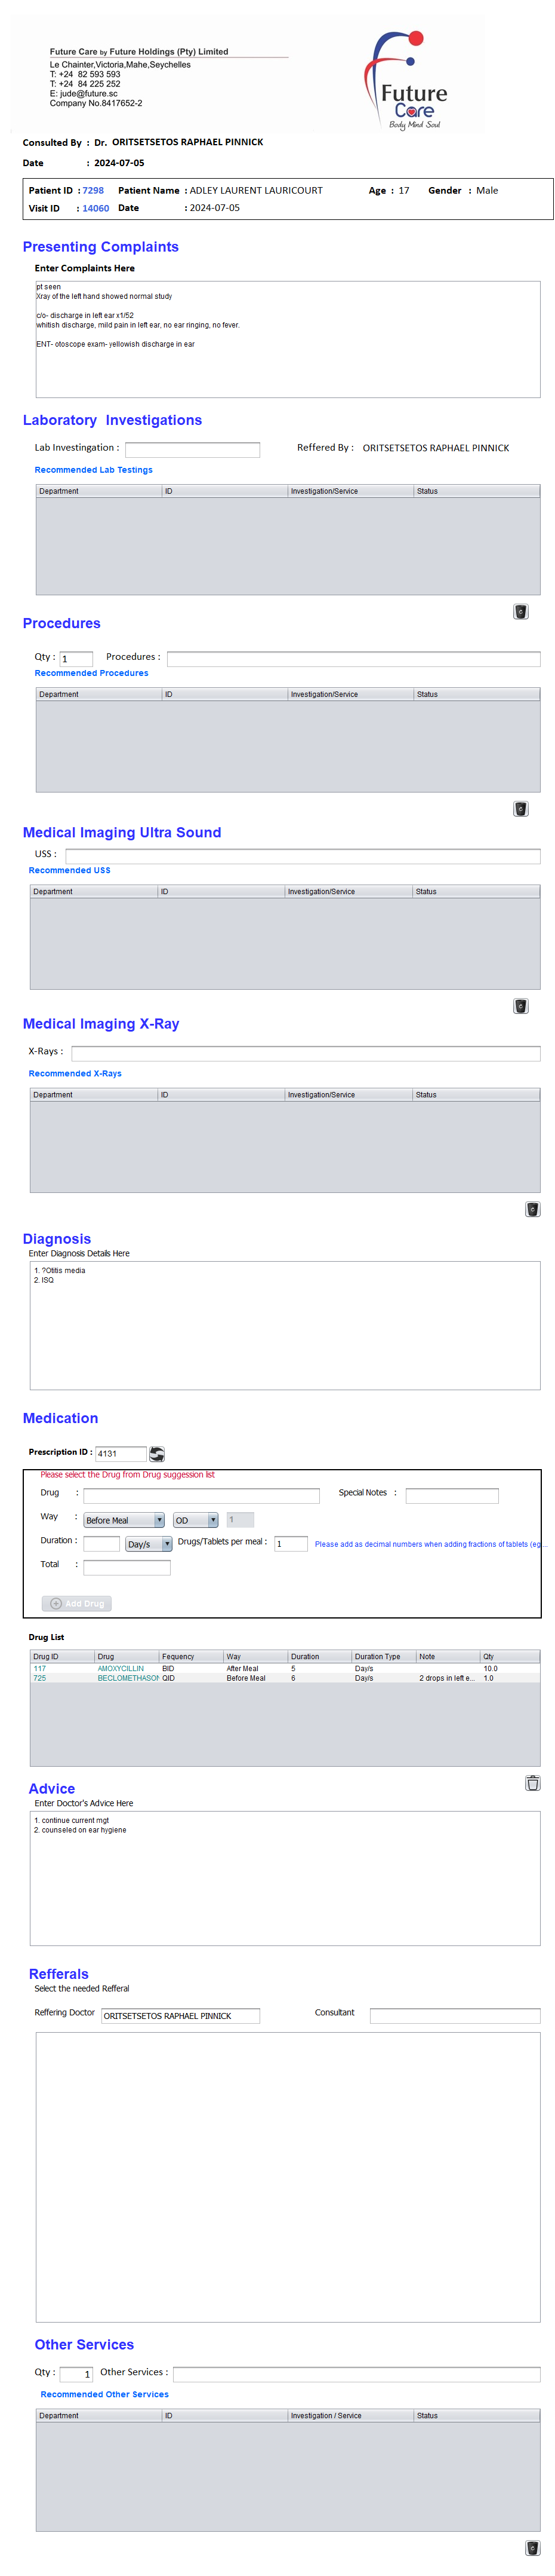Click into the Drug name input field
The image size is (555, 2576).
[x=201, y=1496]
